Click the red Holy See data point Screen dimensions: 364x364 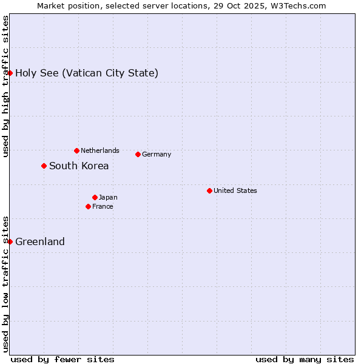pos(10,73)
